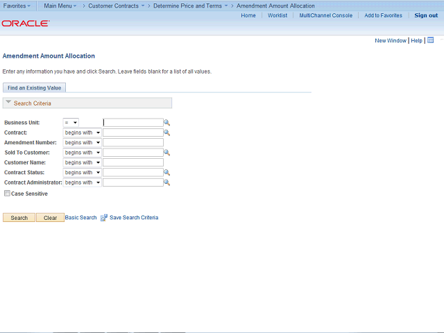Open Amendment Number operator dropdown

pyautogui.click(x=82, y=142)
